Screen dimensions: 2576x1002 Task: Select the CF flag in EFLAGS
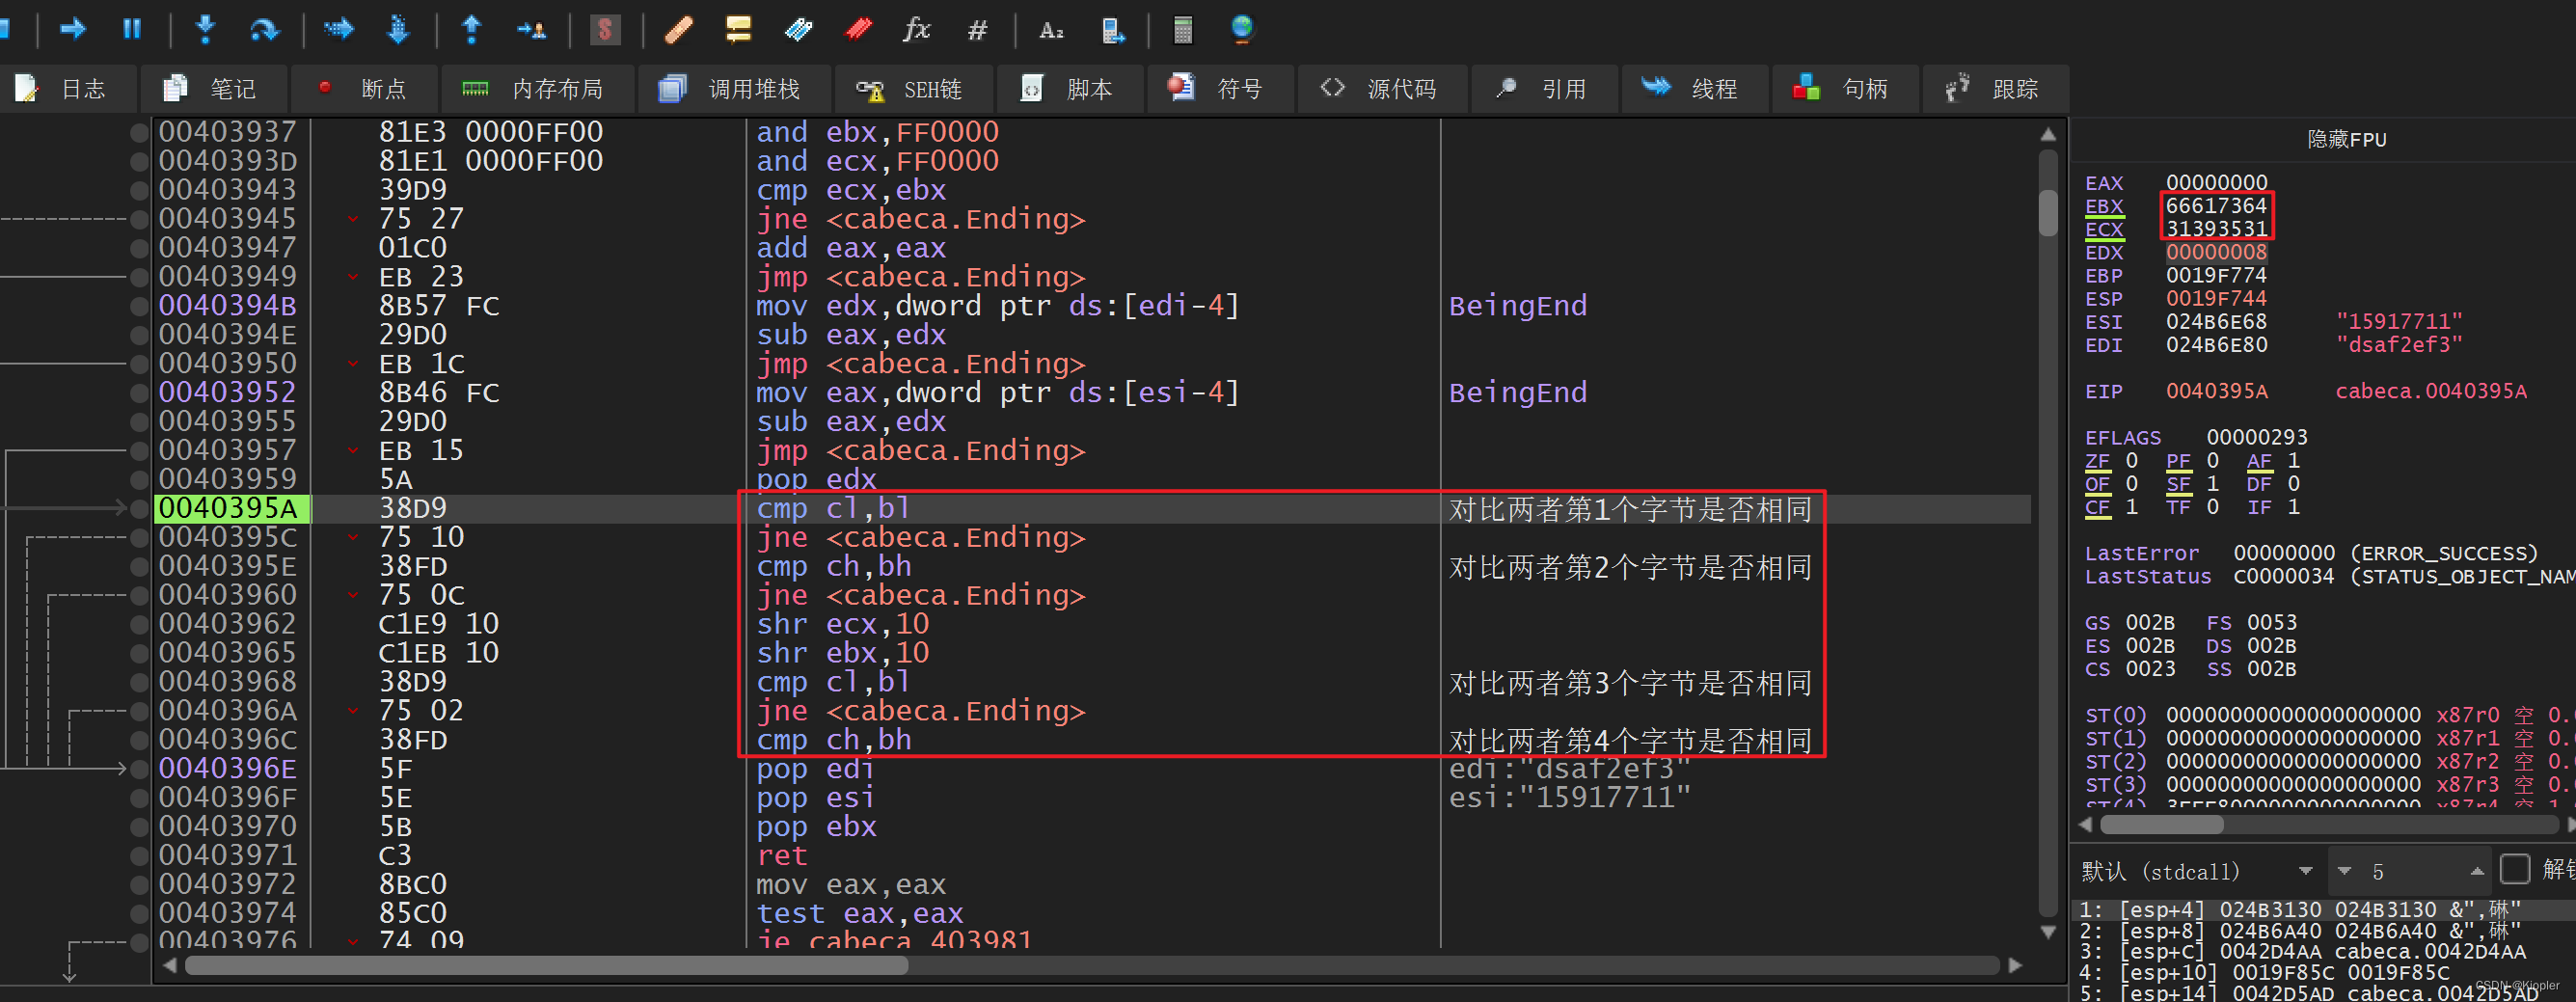tap(2097, 507)
